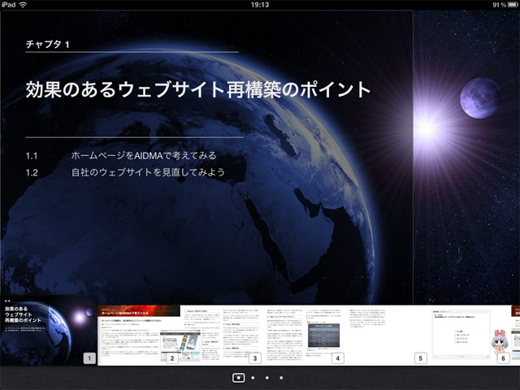520x390 pixels.
Task: Jump to second chapter dot
Action: (x=253, y=378)
